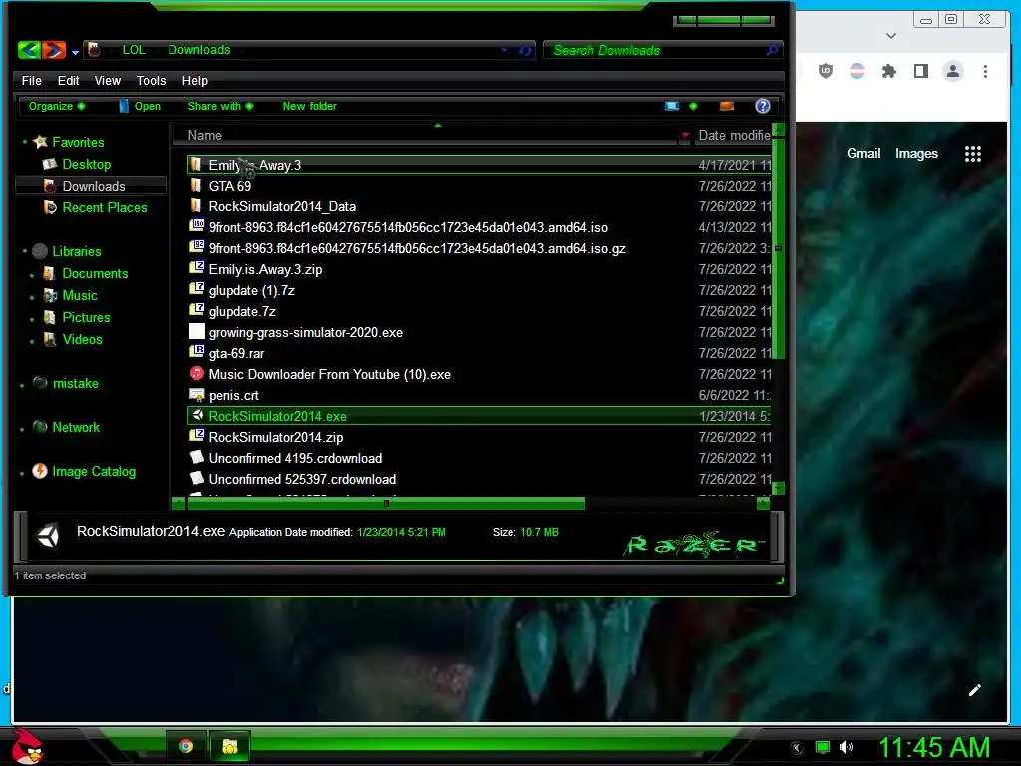This screenshot has height=766, width=1021.
Task: Select the glupdate (1).7z icon
Action: pos(196,289)
